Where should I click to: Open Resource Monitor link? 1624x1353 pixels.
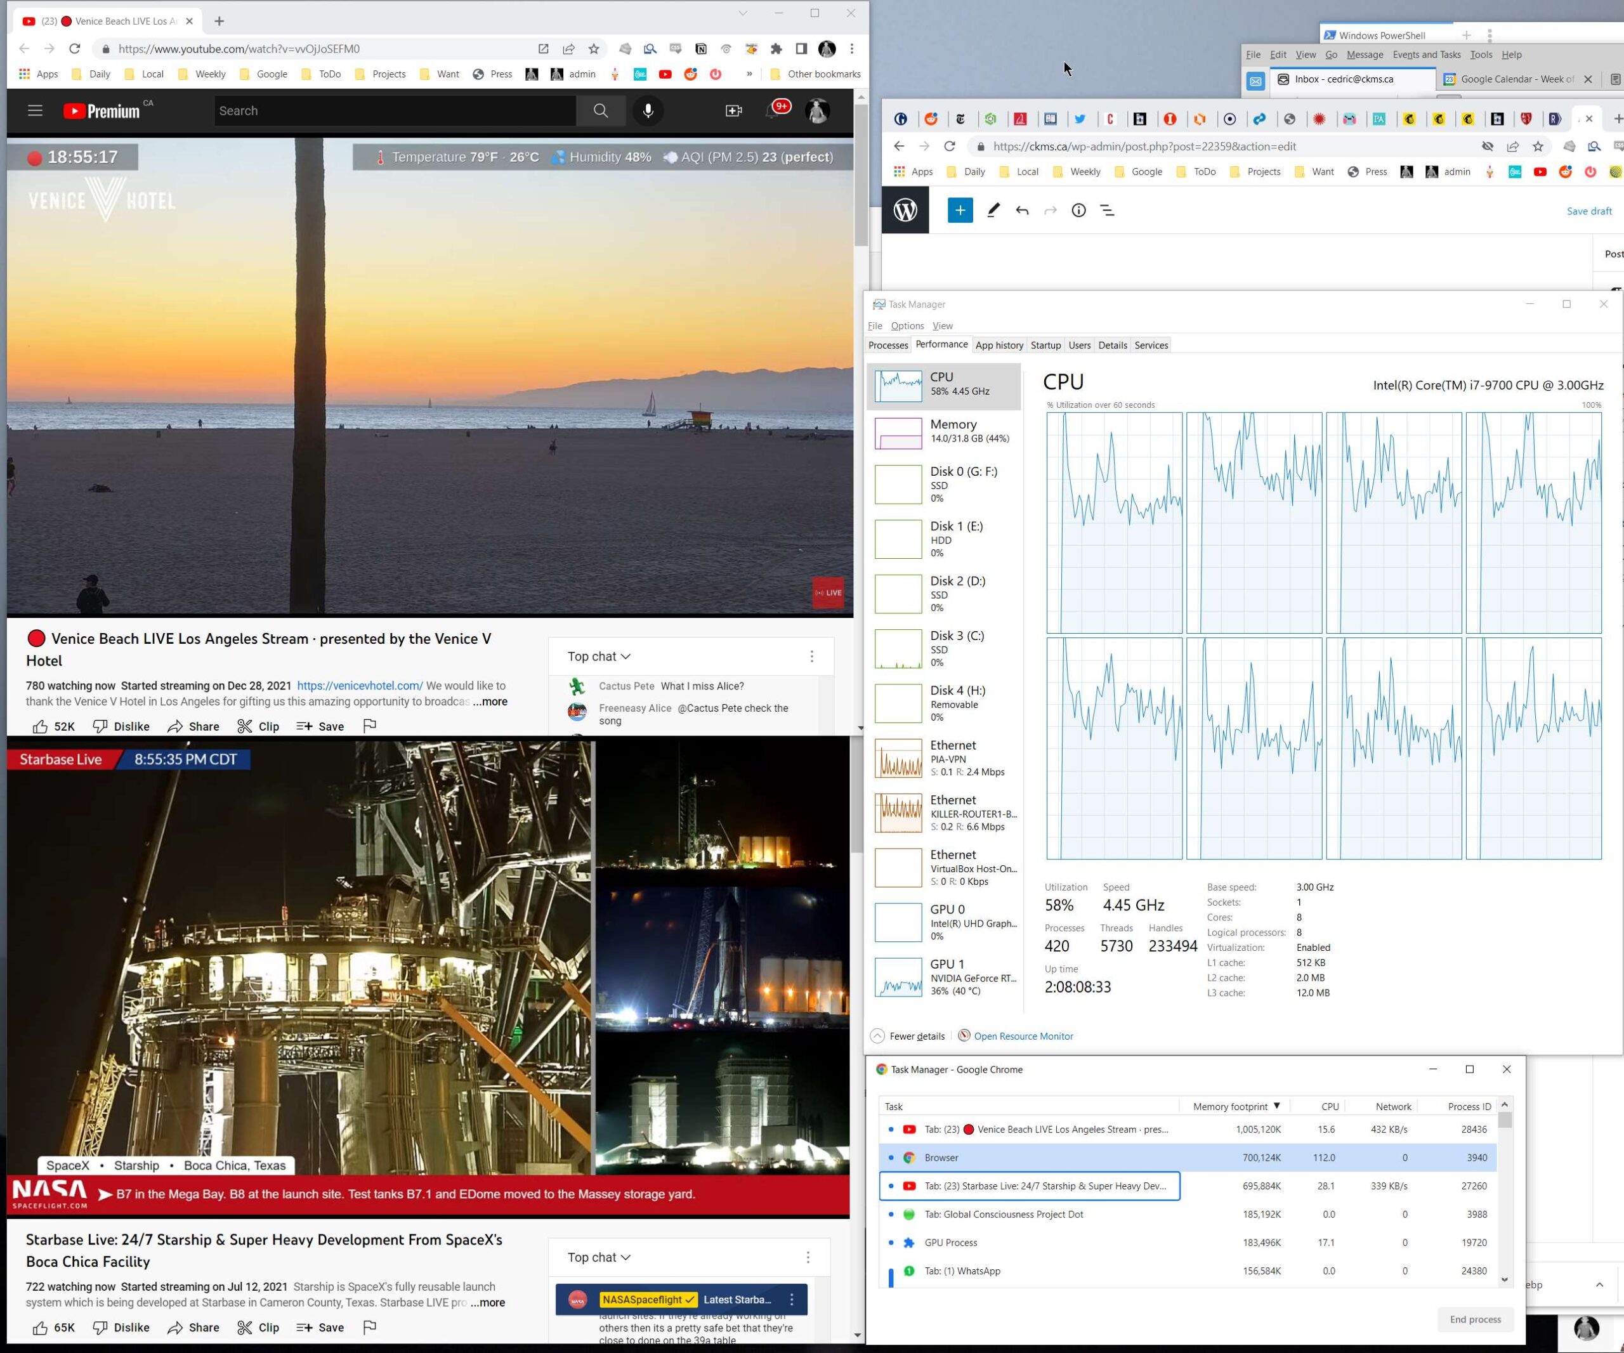1023,1036
